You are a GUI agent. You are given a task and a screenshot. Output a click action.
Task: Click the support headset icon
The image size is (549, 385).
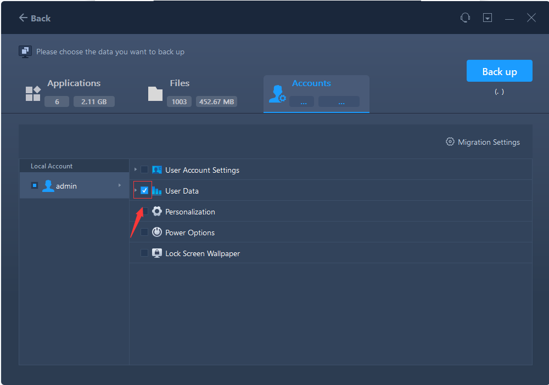[465, 18]
